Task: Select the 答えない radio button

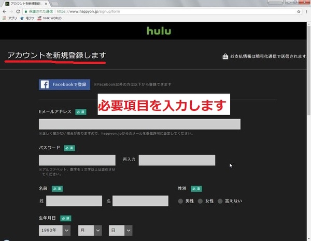Action: [x=220, y=201]
